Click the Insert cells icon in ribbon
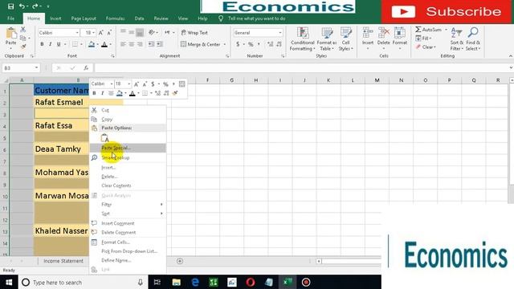The width and height of the screenshot is (514, 289). tap(368, 33)
